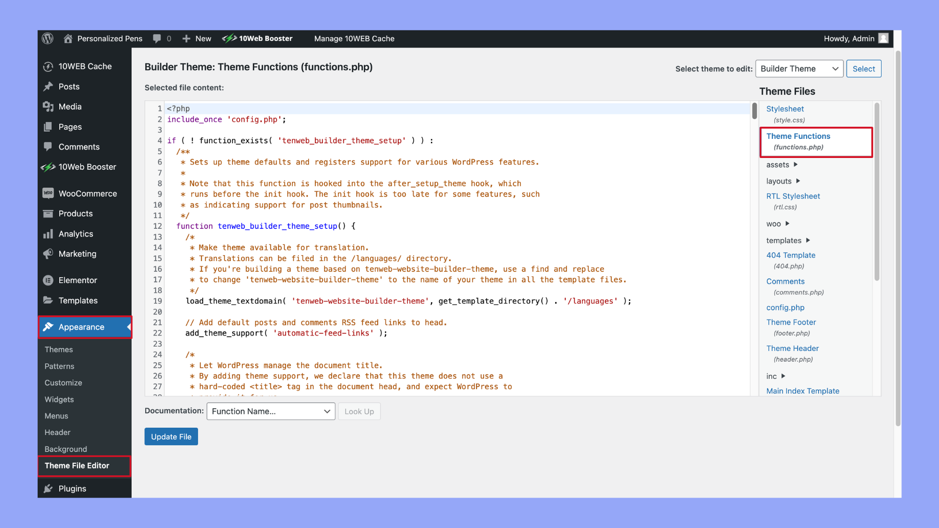The width and height of the screenshot is (939, 528).
Task: Open the Theme Footer file link
Action: pyautogui.click(x=791, y=322)
